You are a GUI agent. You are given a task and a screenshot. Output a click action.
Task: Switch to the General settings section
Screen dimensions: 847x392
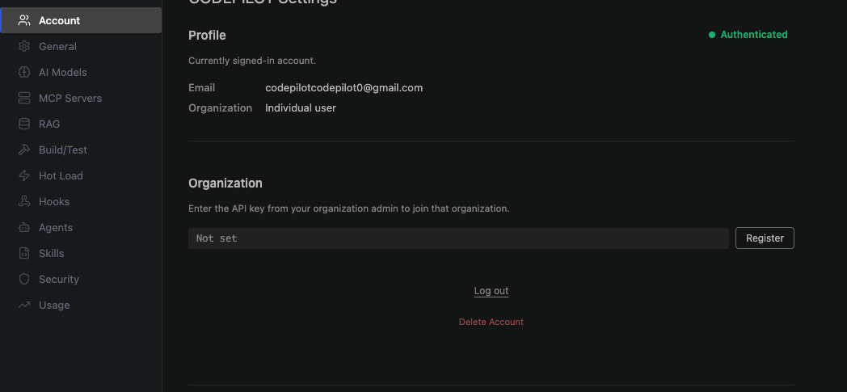point(81,46)
